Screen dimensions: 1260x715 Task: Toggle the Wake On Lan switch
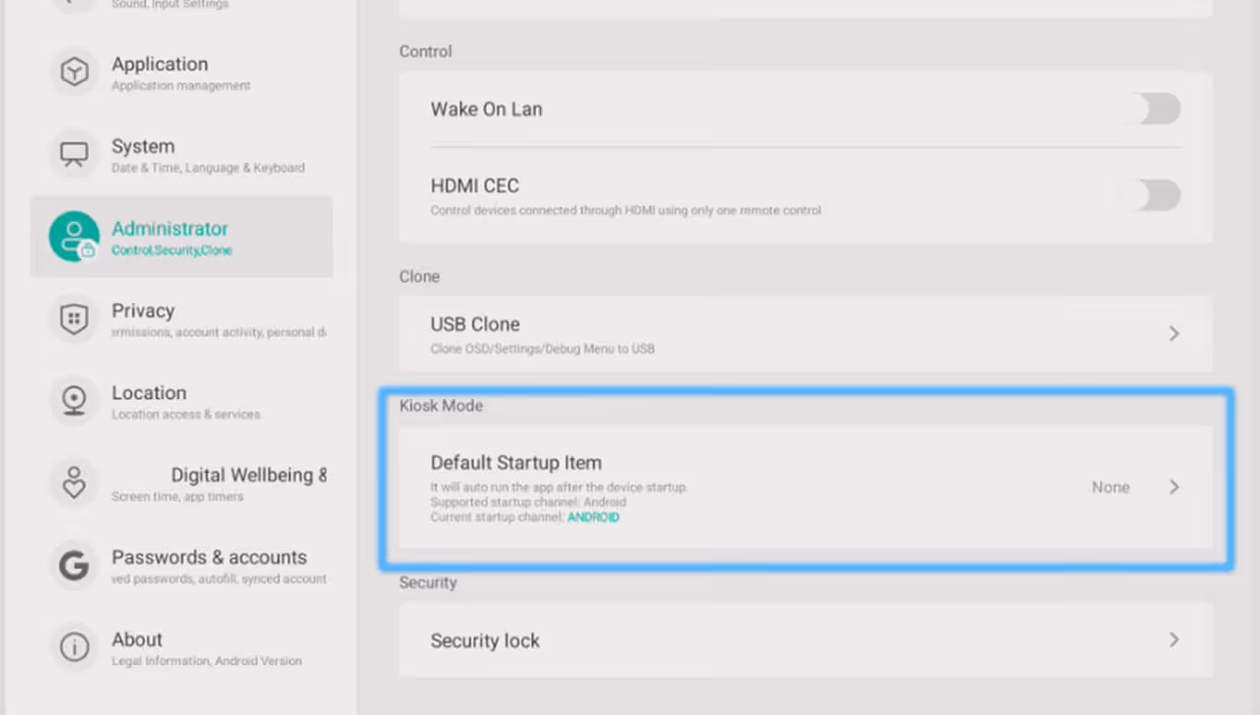(x=1154, y=109)
